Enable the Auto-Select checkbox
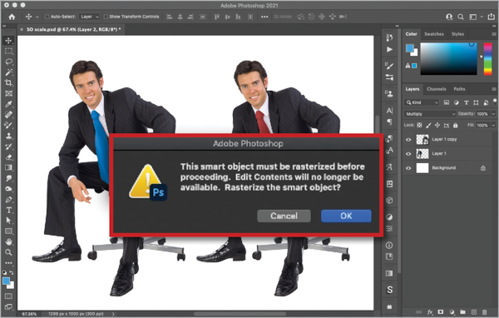This screenshot has height=318, width=499. [x=47, y=17]
